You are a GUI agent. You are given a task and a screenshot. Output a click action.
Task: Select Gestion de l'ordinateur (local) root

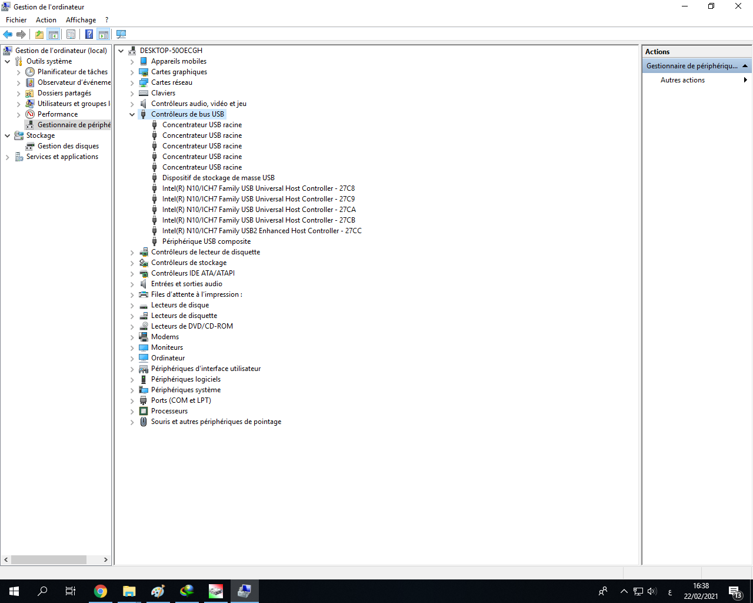61,51
